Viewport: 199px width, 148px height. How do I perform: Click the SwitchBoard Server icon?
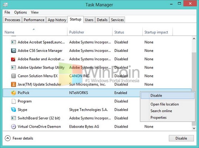click(x=13, y=118)
